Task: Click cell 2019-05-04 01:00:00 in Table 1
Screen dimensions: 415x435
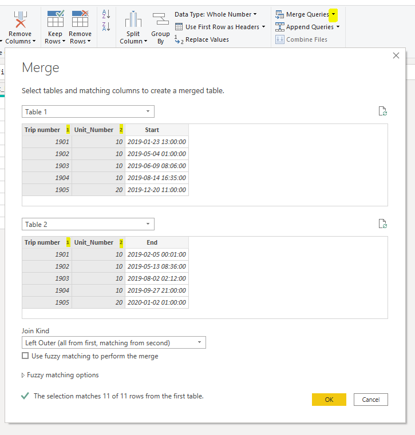Action: coord(157,154)
